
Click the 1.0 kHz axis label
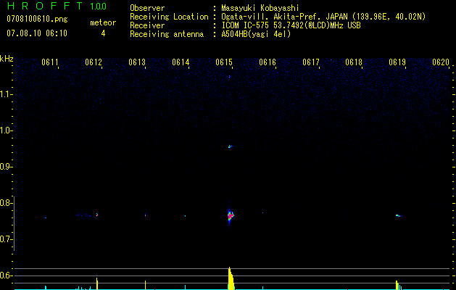coord(6,130)
